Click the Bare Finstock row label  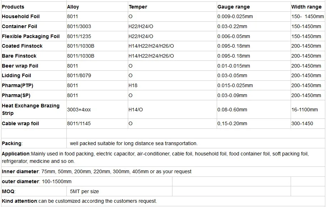coord(19,56)
